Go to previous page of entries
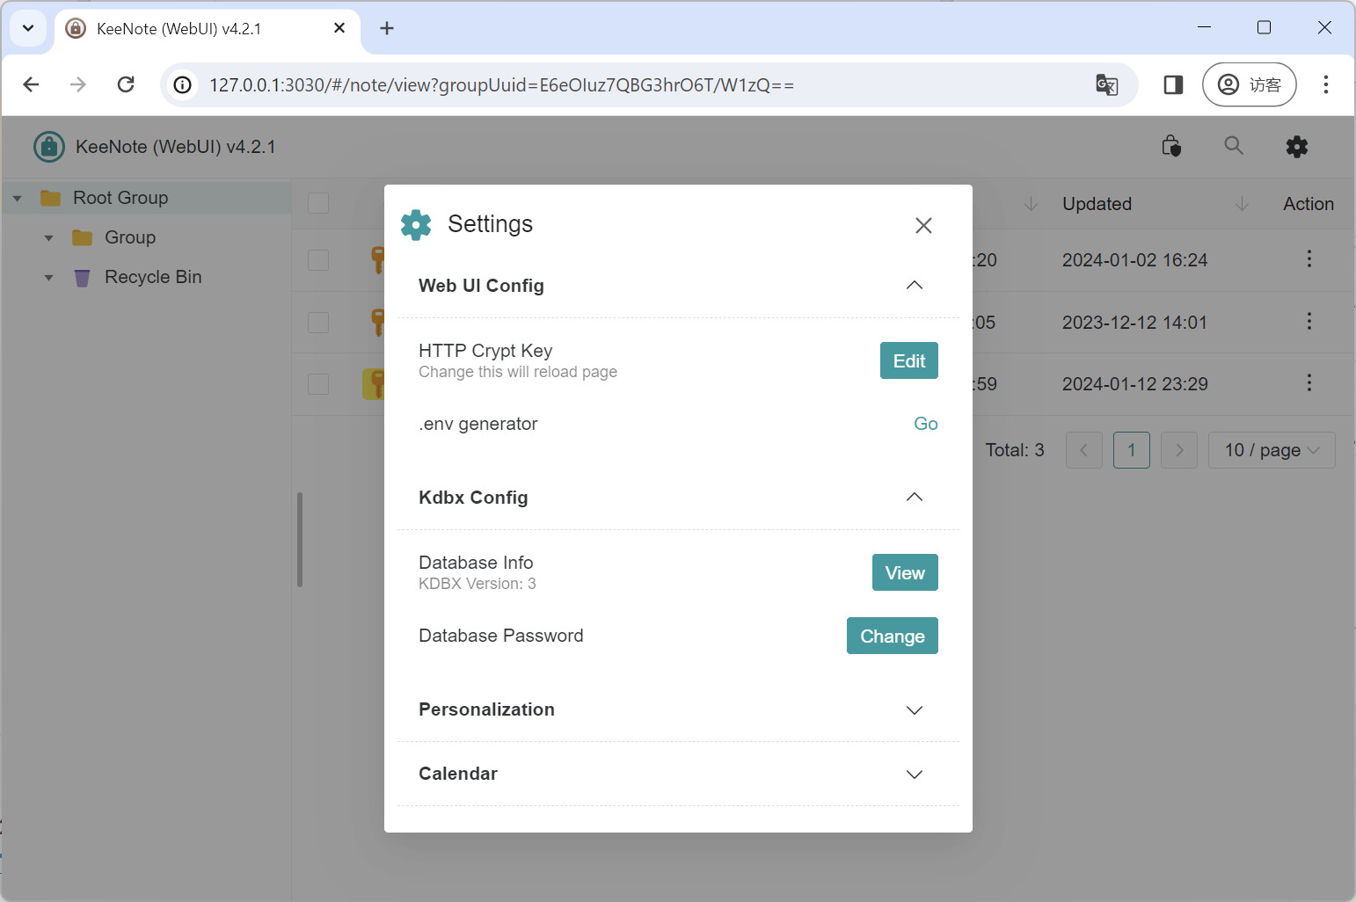The width and height of the screenshot is (1356, 902). coord(1084,450)
